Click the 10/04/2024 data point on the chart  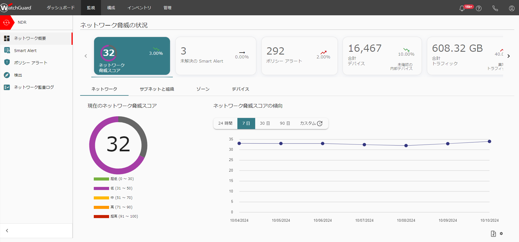(x=239, y=143)
